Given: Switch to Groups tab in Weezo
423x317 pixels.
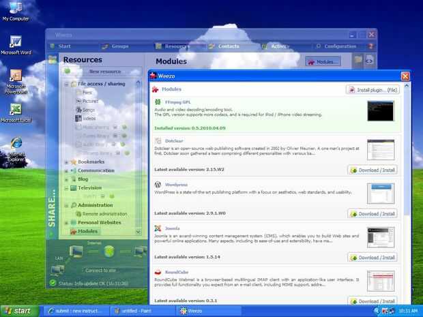Looking at the screenshot, I should (115, 46).
